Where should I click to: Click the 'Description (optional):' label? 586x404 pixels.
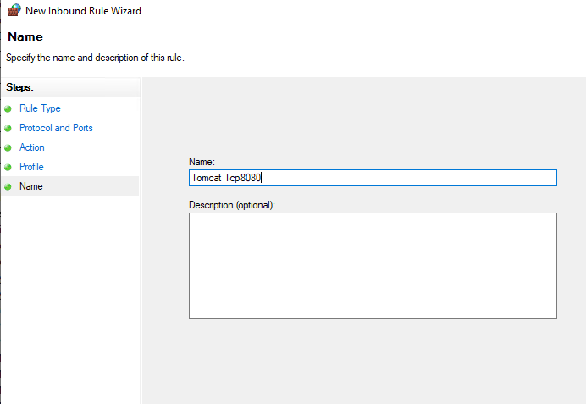232,205
